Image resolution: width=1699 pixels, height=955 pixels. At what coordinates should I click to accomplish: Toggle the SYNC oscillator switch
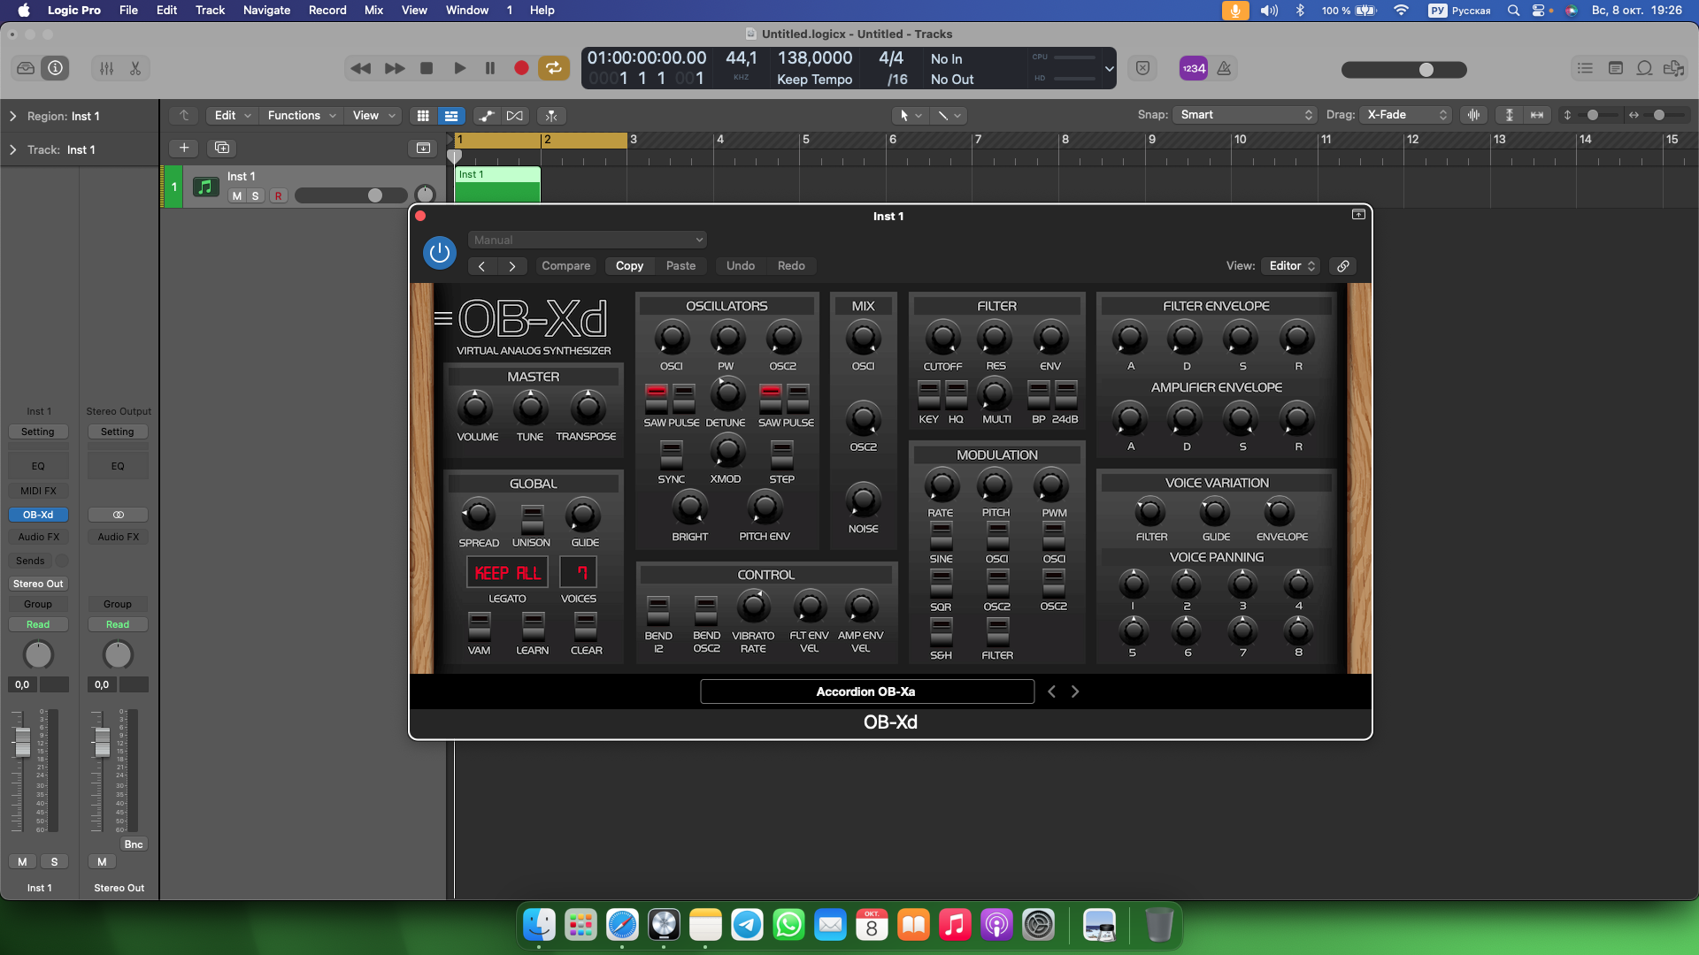point(672,454)
